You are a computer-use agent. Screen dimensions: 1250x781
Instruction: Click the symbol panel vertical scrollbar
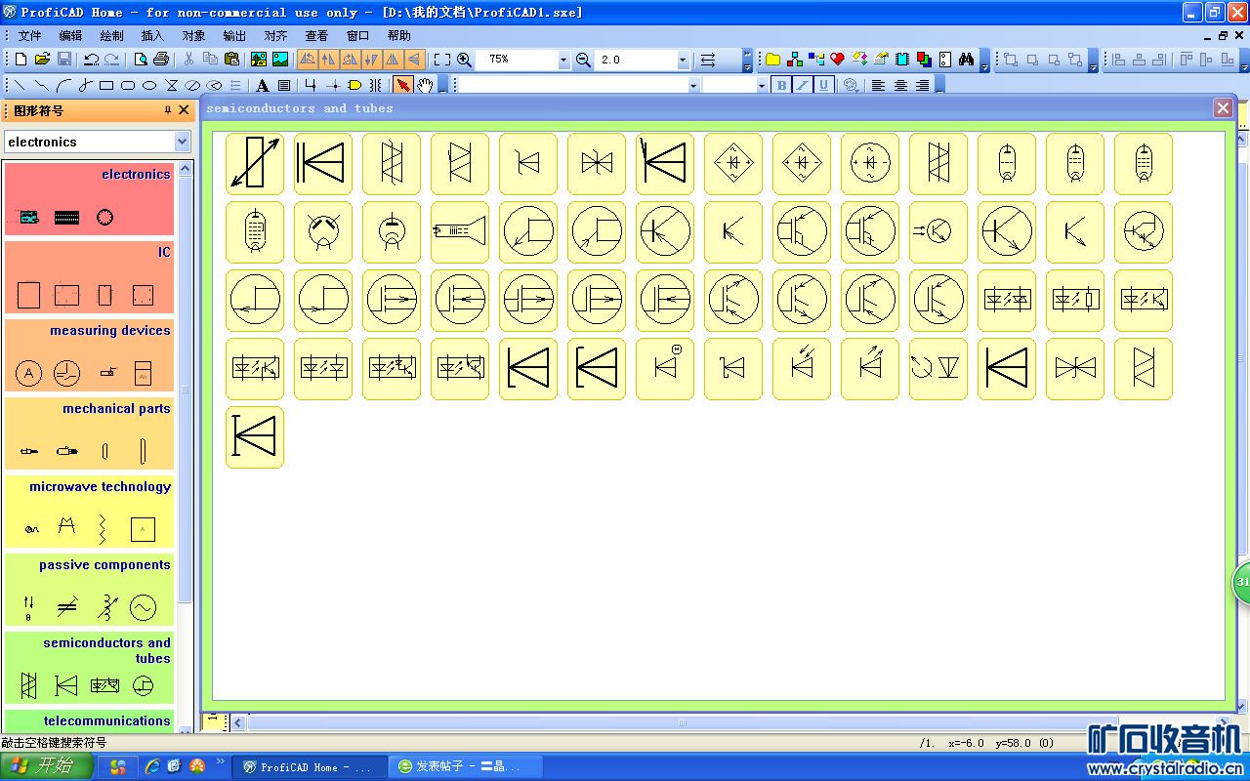(186, 390)
